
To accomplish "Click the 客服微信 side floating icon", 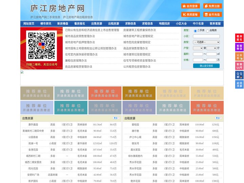I will 239,47.
